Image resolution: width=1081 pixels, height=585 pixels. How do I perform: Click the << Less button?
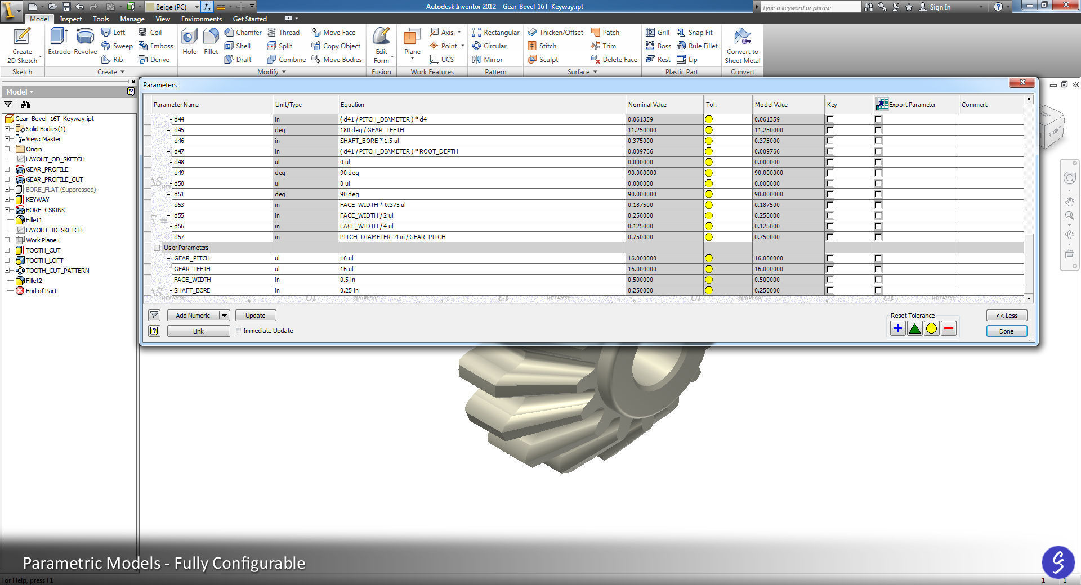pos(1007,316)
